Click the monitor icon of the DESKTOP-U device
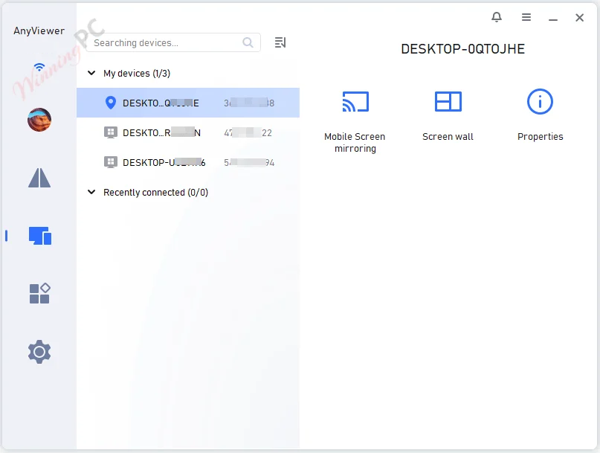Image resolution: width=600 pixels, height=453 pixels. [x=111, y=162]
